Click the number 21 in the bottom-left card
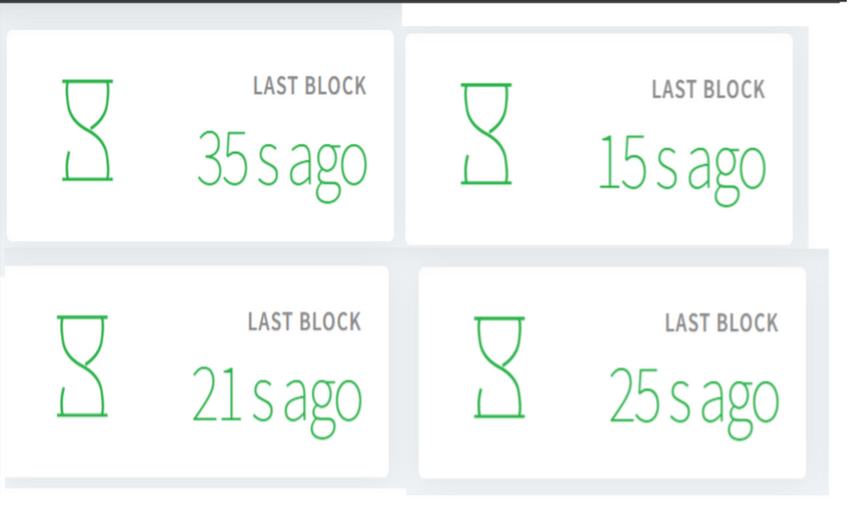851x524 pixels. (x=217, y=394)
